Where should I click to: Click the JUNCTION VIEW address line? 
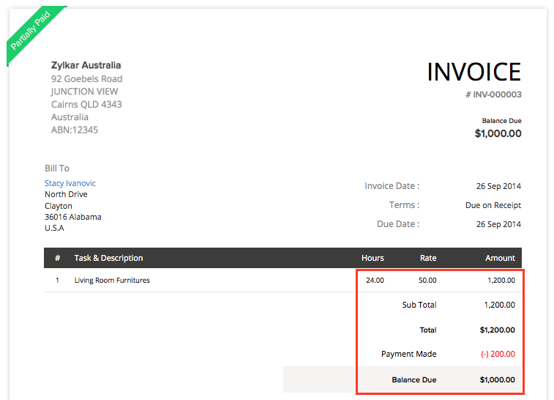[x=84, y=92]
